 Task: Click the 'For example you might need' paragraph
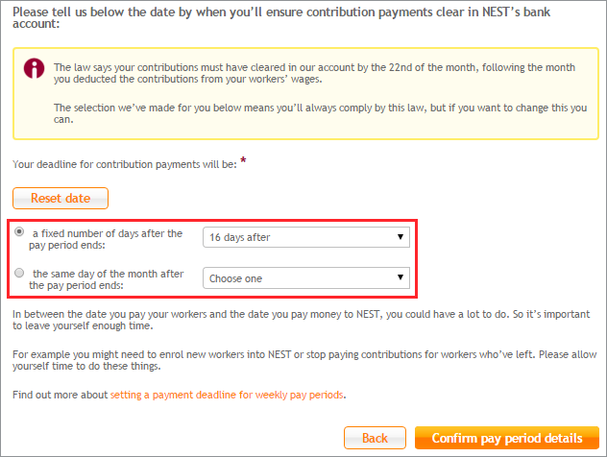tap(304, 360)
